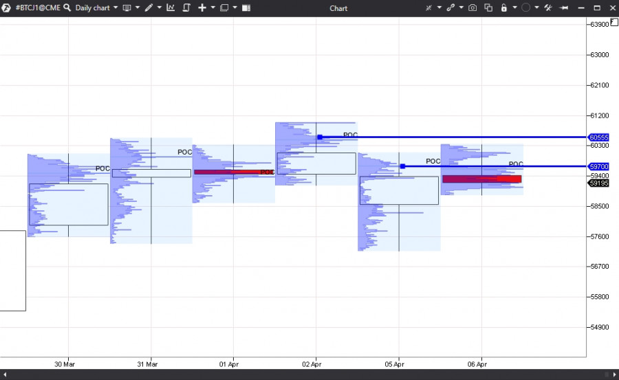This screenshot has width=619, height=380.
Task: Open the application logo menu
Action: pyautogui.click(x=6, y=8)
